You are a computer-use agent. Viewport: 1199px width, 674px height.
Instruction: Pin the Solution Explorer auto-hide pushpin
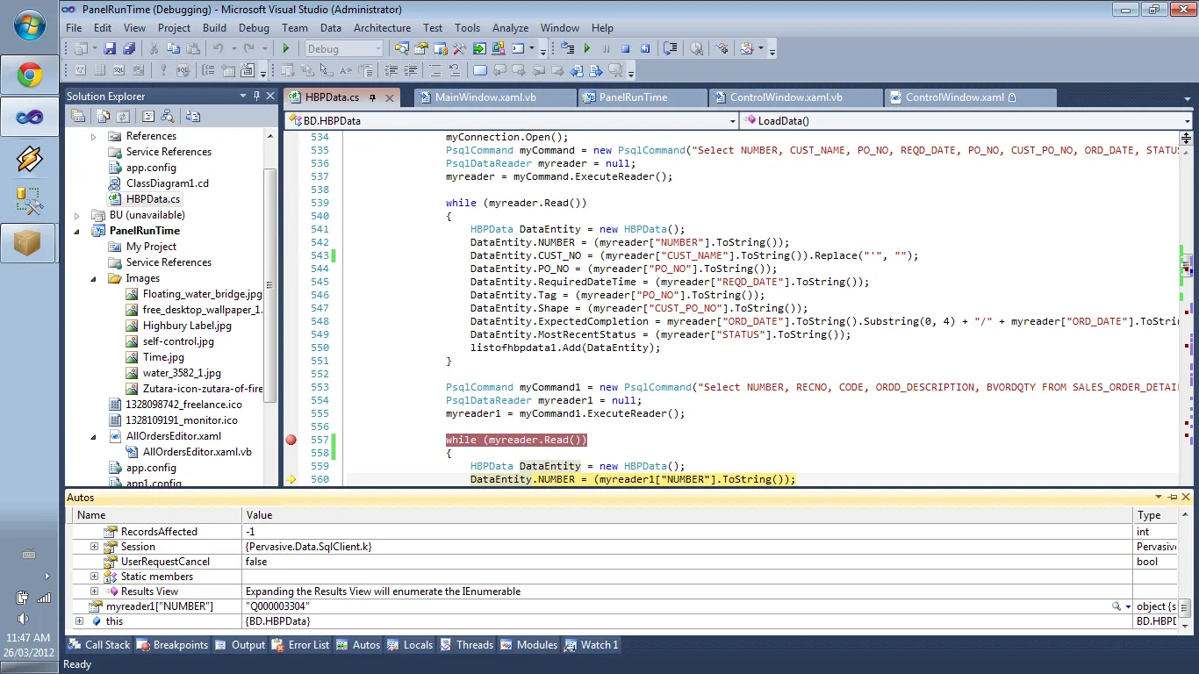[x=257, y=96]
